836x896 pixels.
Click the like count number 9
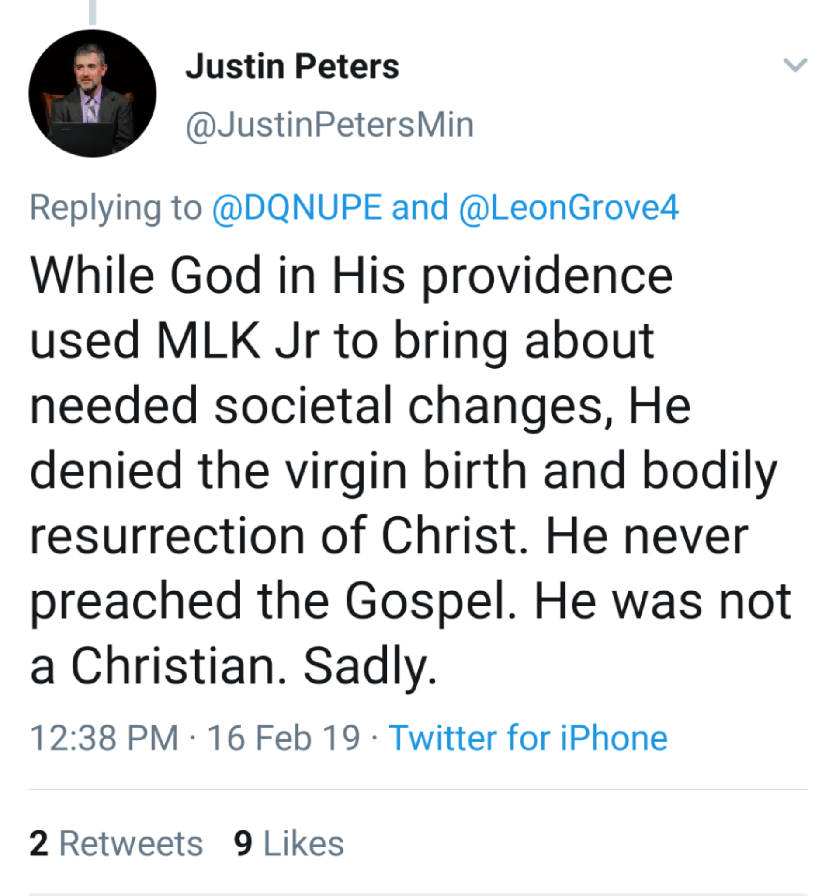click(243, 843)
